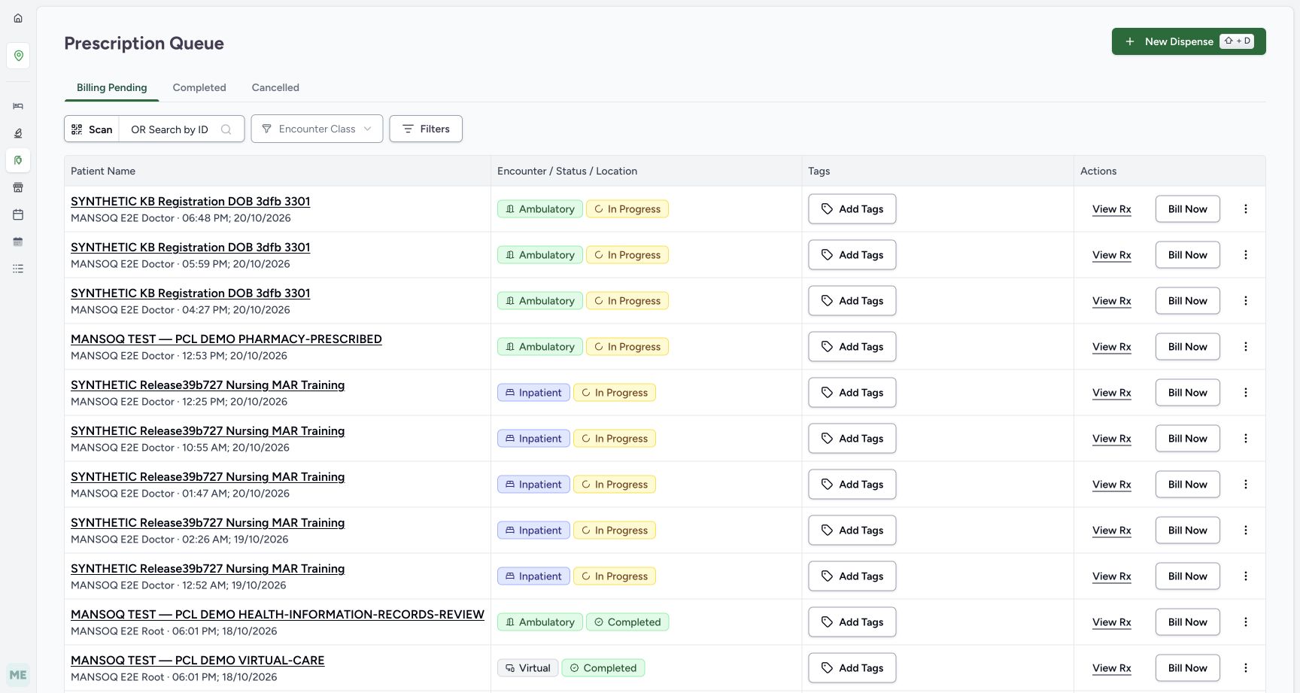Viewport: 1300px width, 693px height.
Task: Click the ME avatar in the sidebar
Action: click(x=18, y=675)
